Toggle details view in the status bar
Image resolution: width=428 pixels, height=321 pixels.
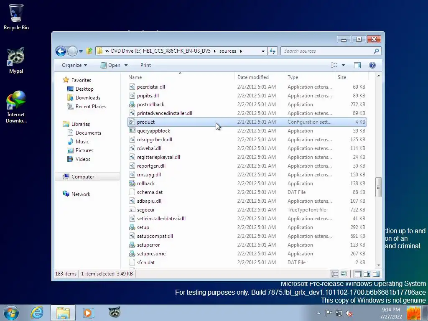pos(335,274)
